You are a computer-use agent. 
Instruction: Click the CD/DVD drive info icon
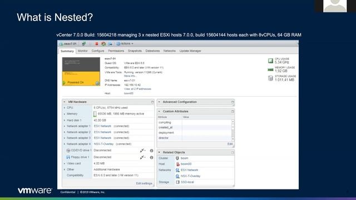click(151, 151)
